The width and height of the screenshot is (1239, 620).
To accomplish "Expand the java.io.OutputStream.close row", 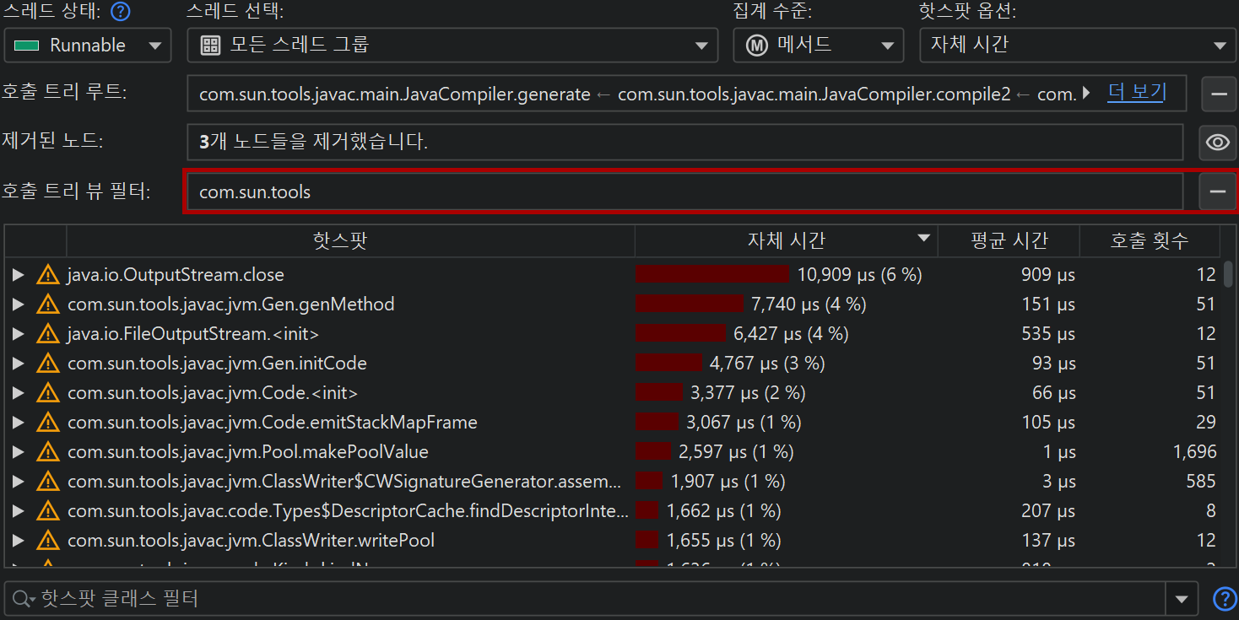I will click(x=18, y=274).
